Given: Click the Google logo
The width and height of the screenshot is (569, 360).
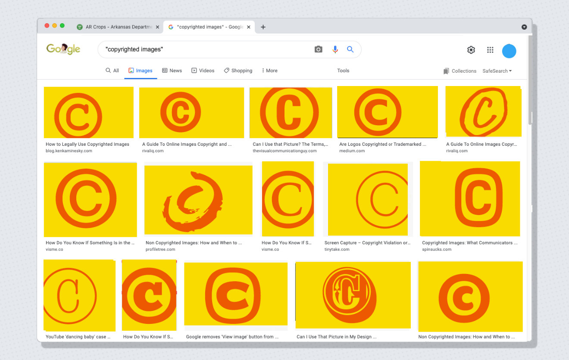Looking at the screenshot, I should (x=63, y=49).
